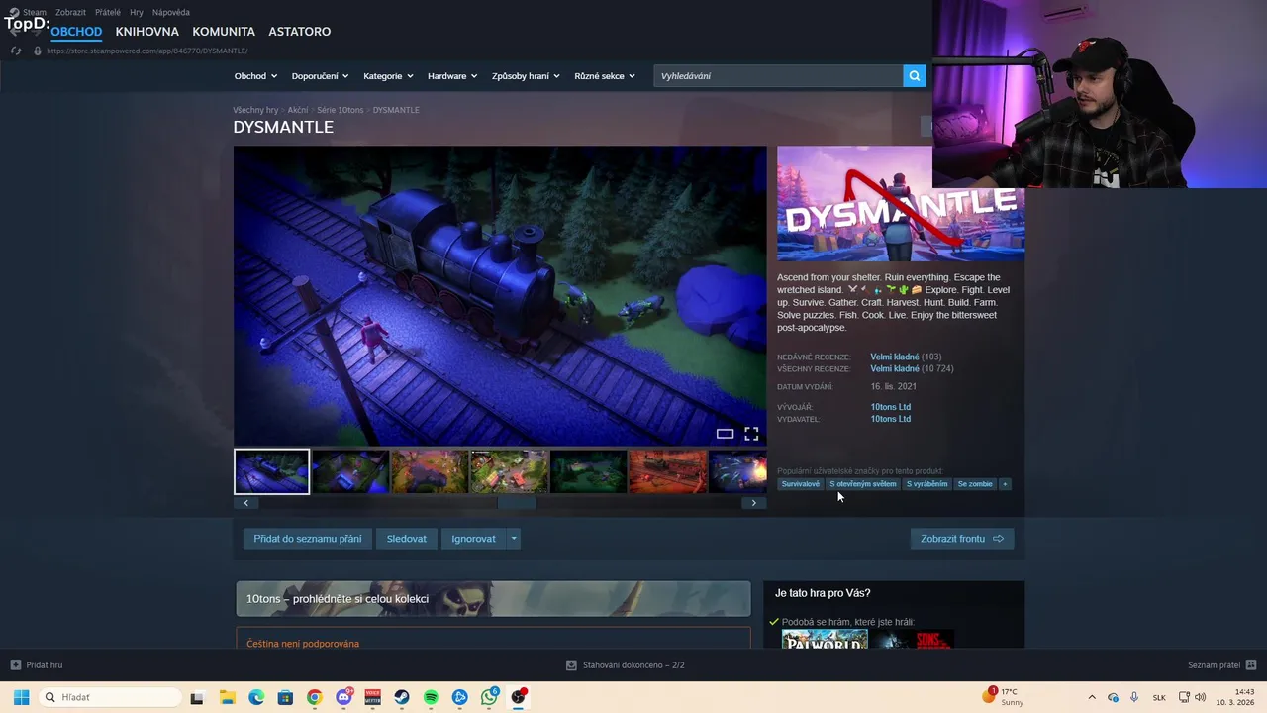This screenshot has width=1267, height=713.
Task: Open the ASTATORO profile tab
Action: (299, 32)
